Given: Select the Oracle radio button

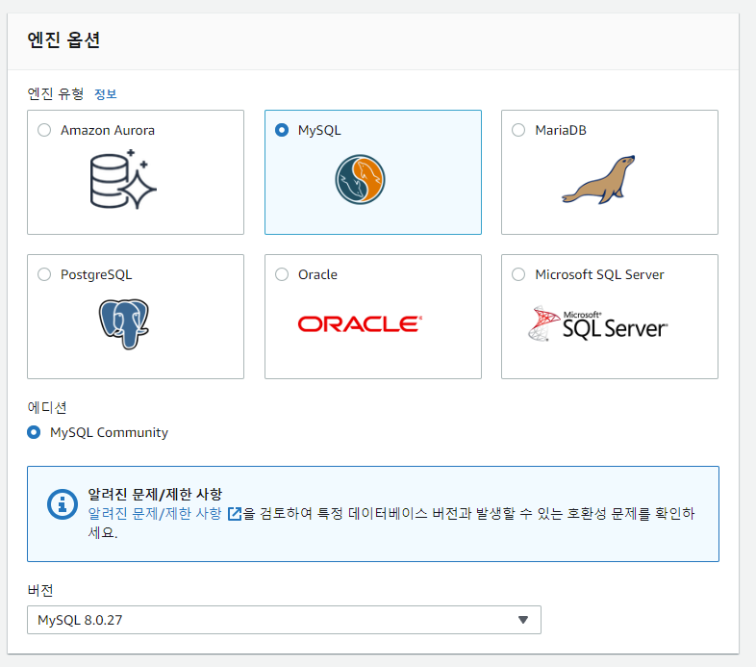Looking at the screenshot, I should coord(282,274).
